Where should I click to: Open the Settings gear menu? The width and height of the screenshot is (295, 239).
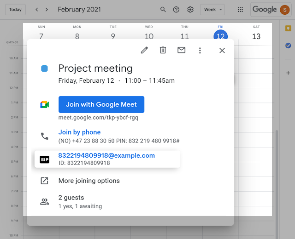click(x=190, y=10)
